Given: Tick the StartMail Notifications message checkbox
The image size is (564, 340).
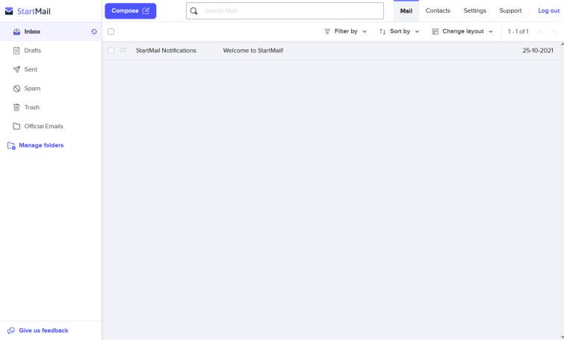Looking at the screenshot, I should click(x=111, y=51).
